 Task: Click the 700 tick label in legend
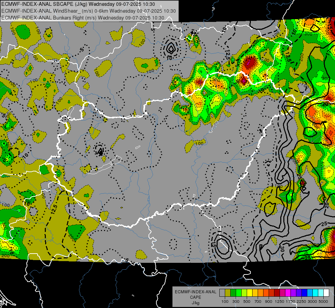(258, 301)
